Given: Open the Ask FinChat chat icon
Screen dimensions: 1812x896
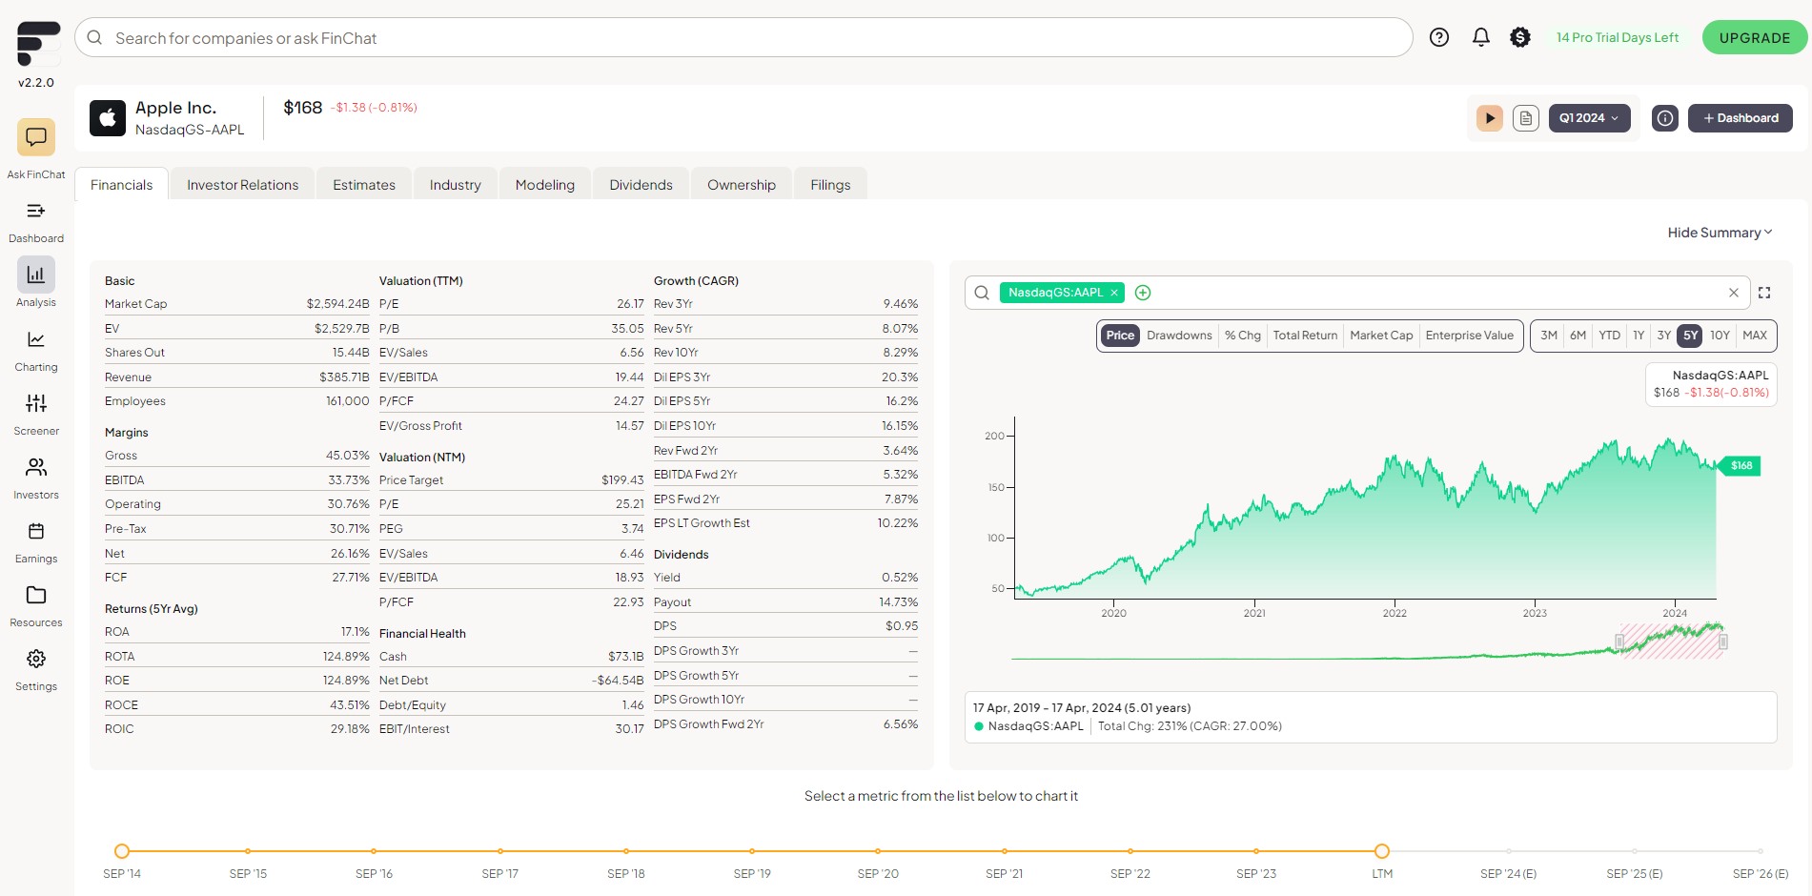Looking at the screenshot, I should tap(36, 137).
